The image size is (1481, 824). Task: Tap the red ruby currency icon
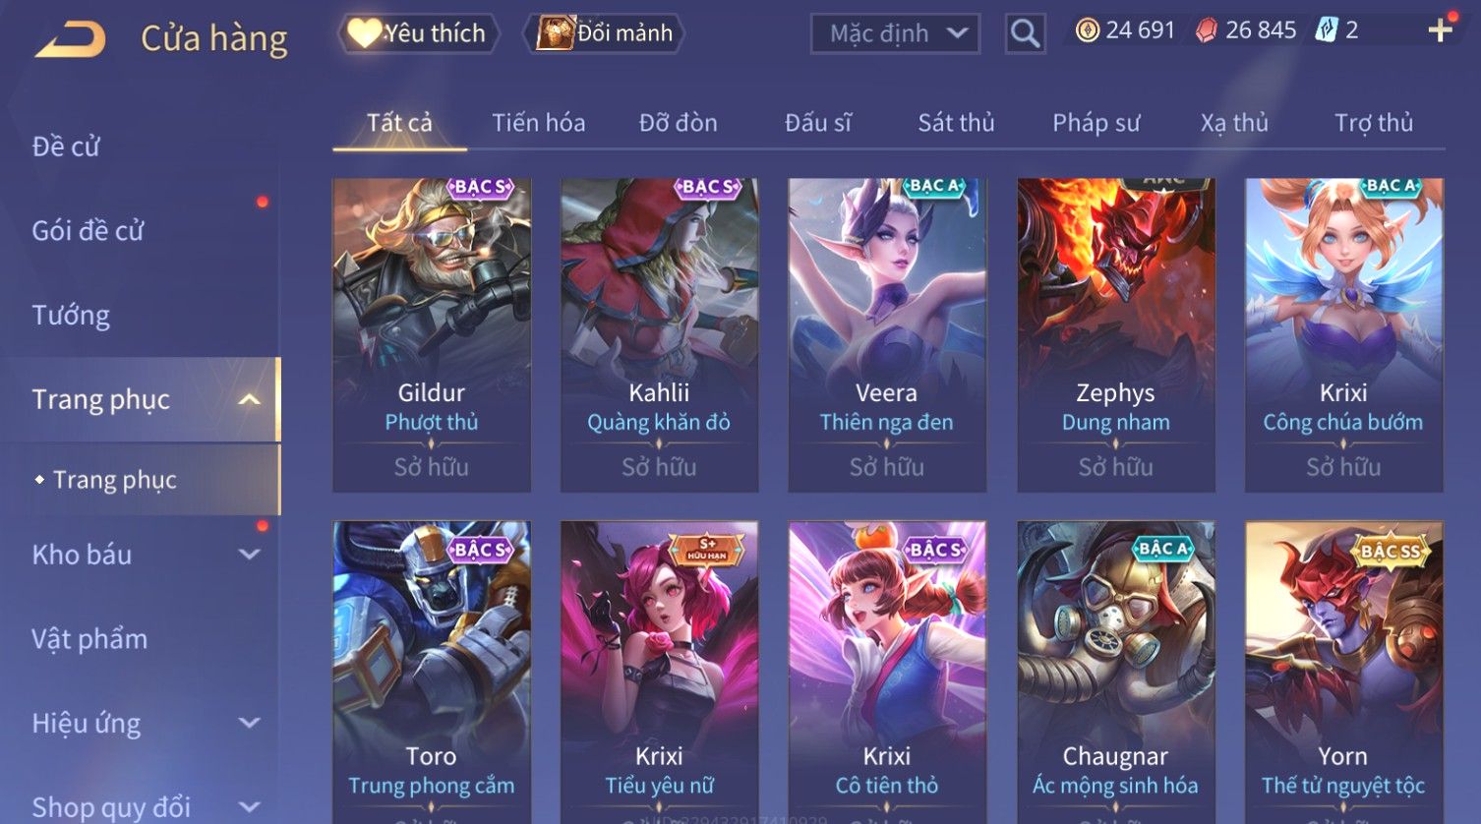(x=1207, y=31)
